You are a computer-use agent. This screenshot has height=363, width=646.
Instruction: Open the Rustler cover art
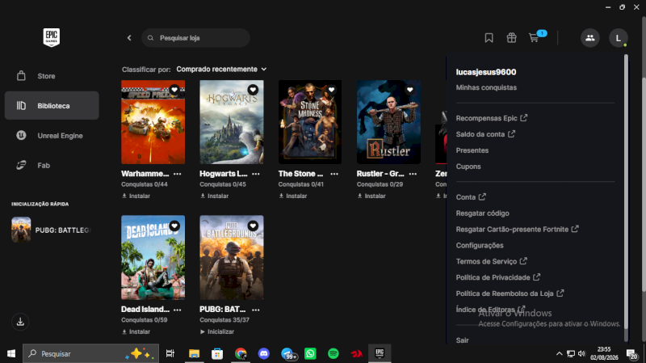(x=388, y=122)
